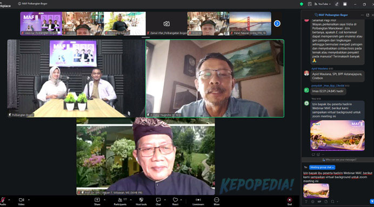The height and width of the screenshot is (207, 374).
Task: Click the screenshot capture icon
Action: [x=332, y=202]
